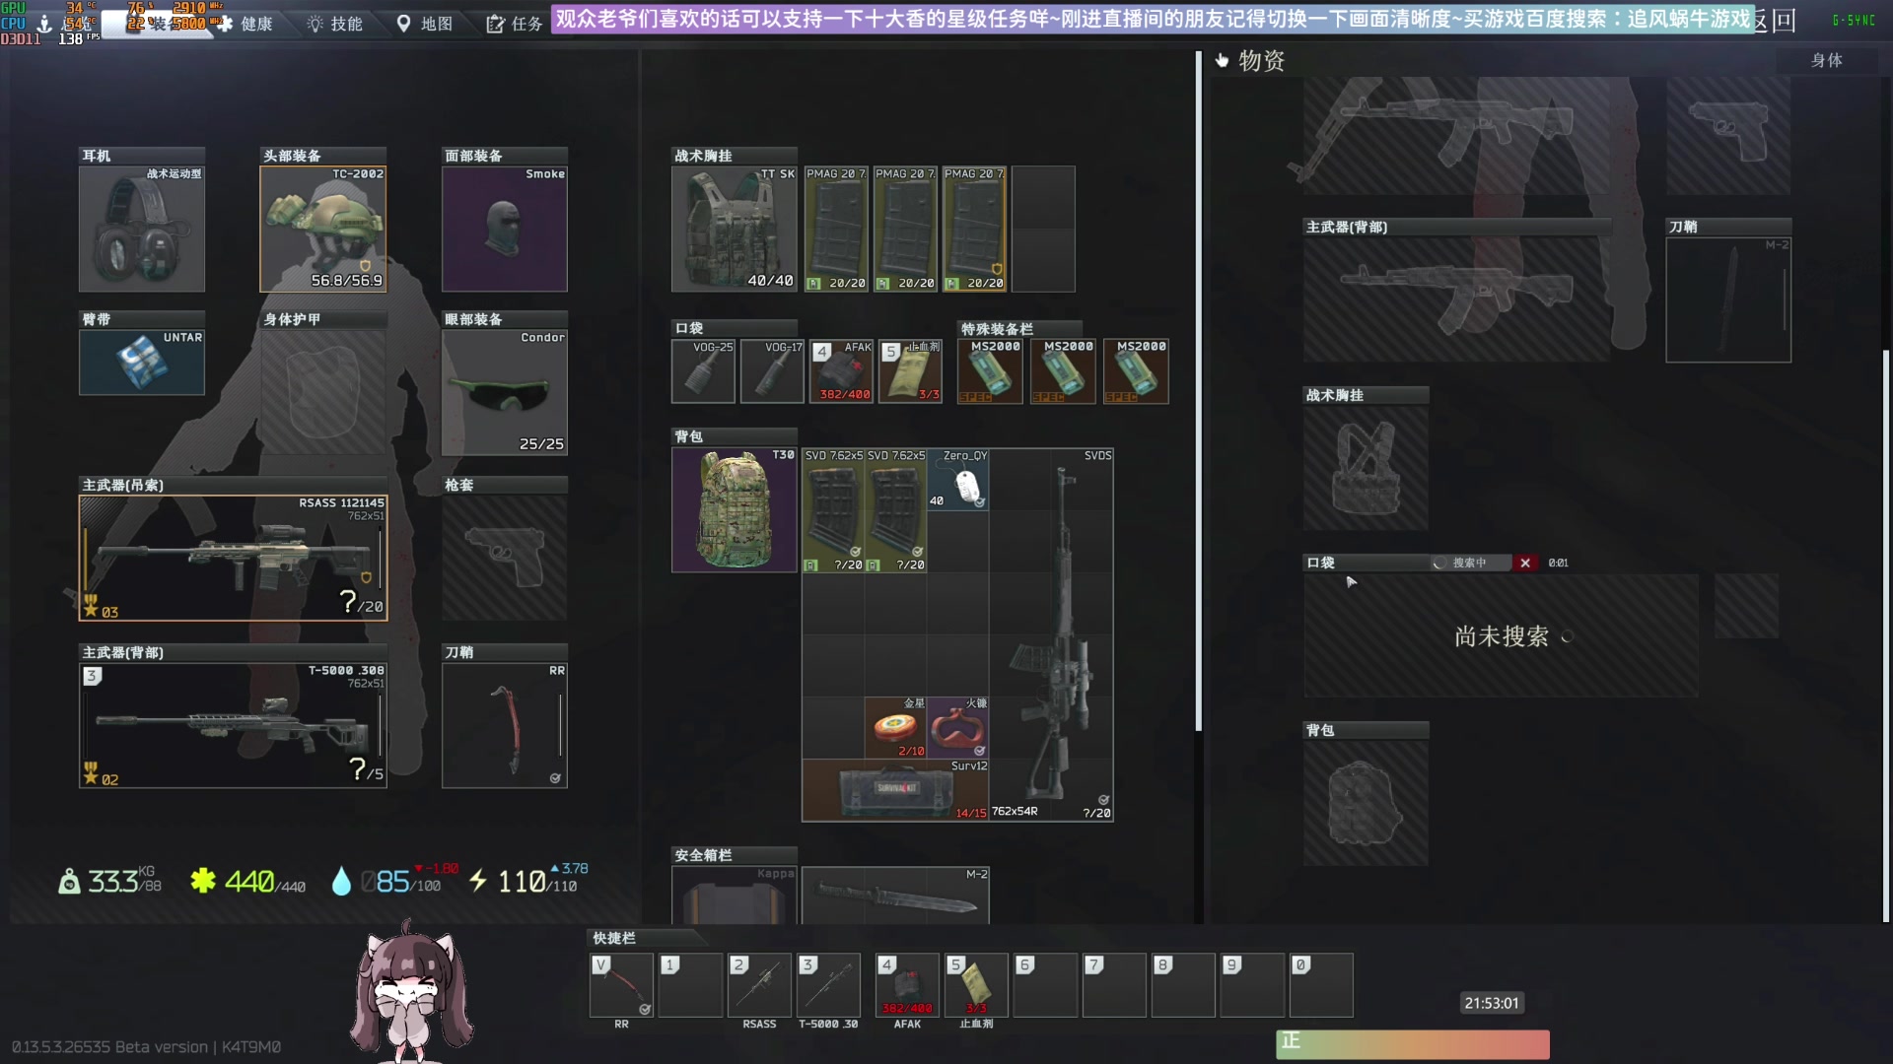
Task: Select the RSASS weapon in the sling slot
Action: click(234, 559)
